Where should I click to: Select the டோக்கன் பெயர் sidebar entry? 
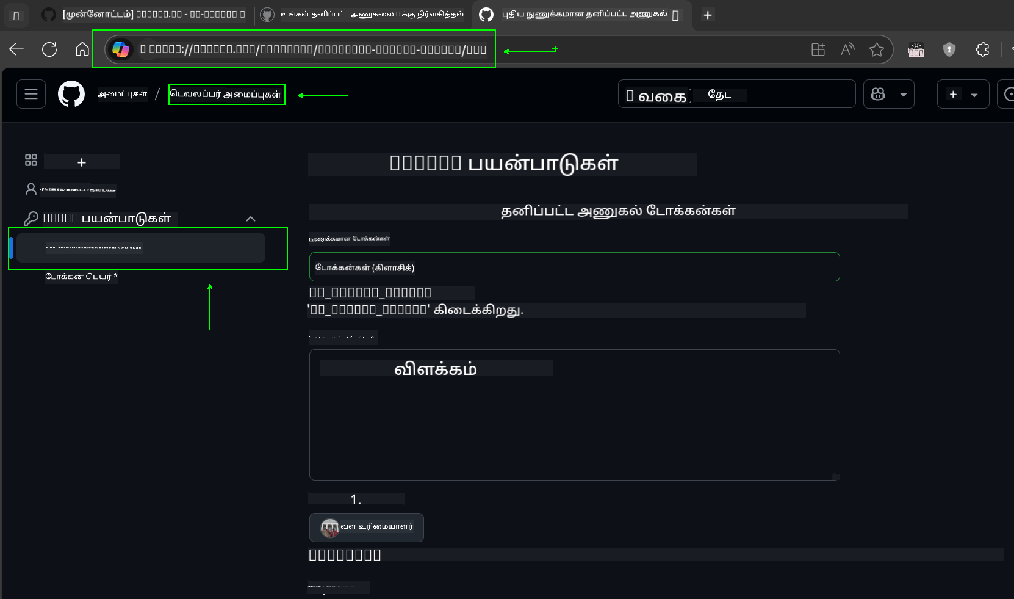(81, 277)
